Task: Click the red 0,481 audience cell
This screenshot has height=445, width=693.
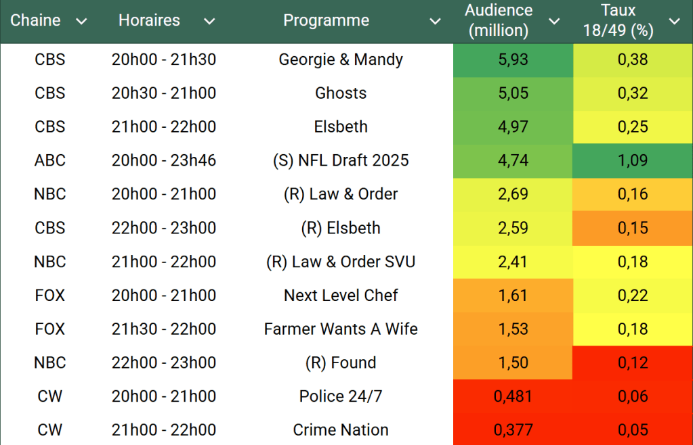Action: [x=513, y=396]
